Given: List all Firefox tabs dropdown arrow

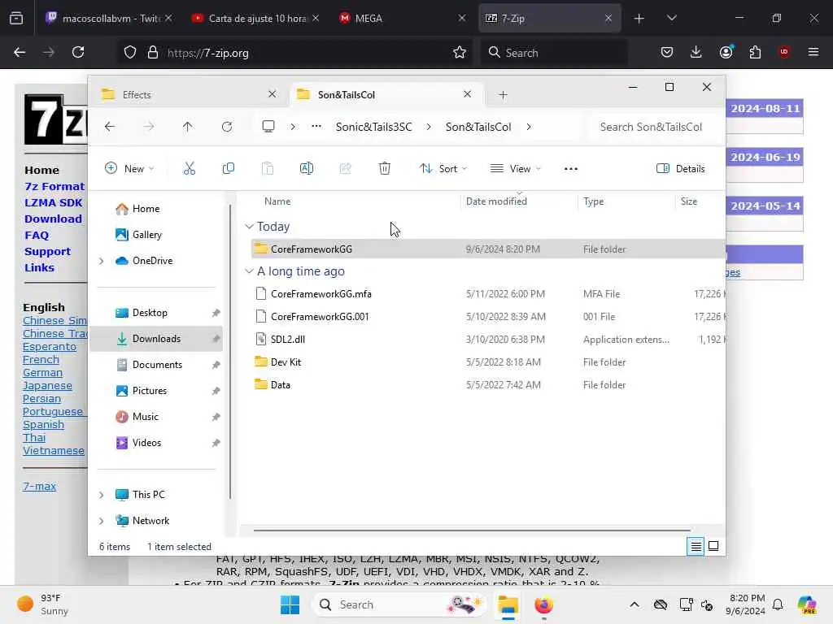Looking at the screenshot, I should pos(671,18).
